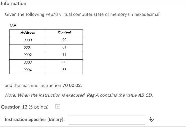Click the spell check icon beside the input

click(x=152, y=120)
